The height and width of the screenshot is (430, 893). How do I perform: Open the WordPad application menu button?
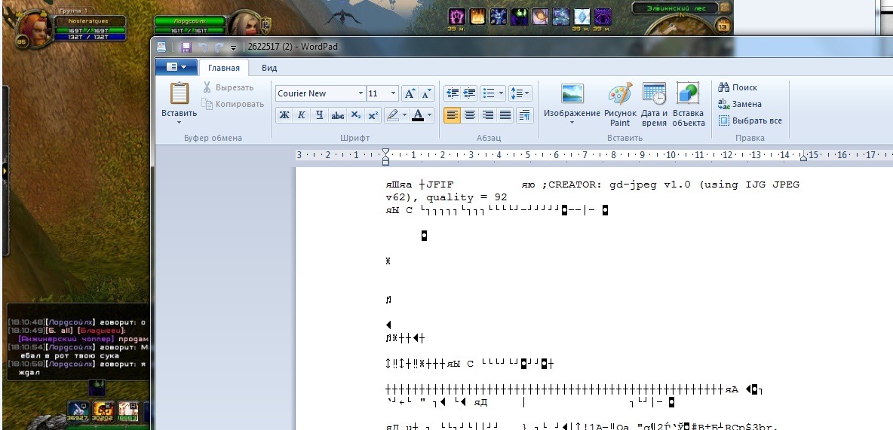pyautogui.click(x=176, y=67)
